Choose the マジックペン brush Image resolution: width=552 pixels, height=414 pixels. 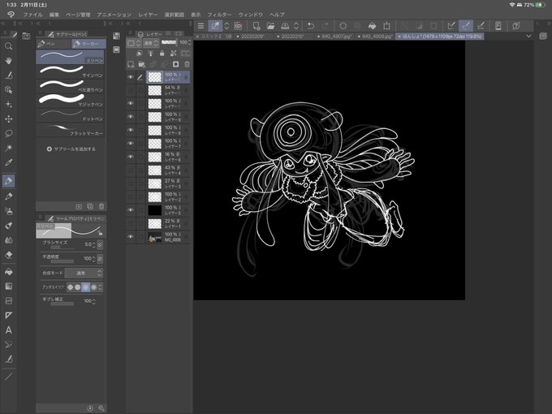pyautogui.click(x=70, y=101)
